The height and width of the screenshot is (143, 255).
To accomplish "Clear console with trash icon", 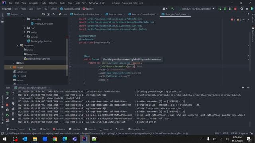I will pos(13,119).
